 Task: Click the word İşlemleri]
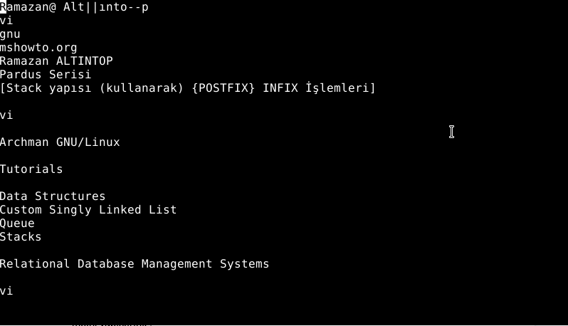click(x=340, y=88)
